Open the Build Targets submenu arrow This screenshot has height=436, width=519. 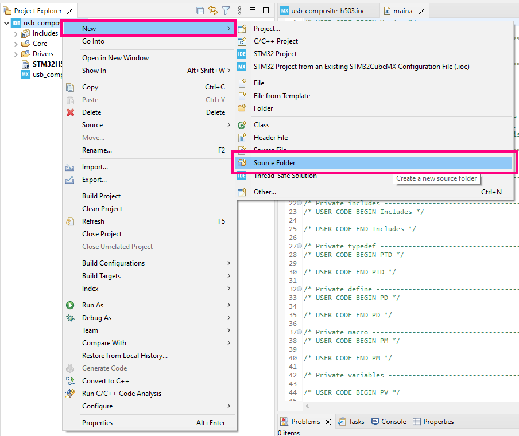point(228,276)
